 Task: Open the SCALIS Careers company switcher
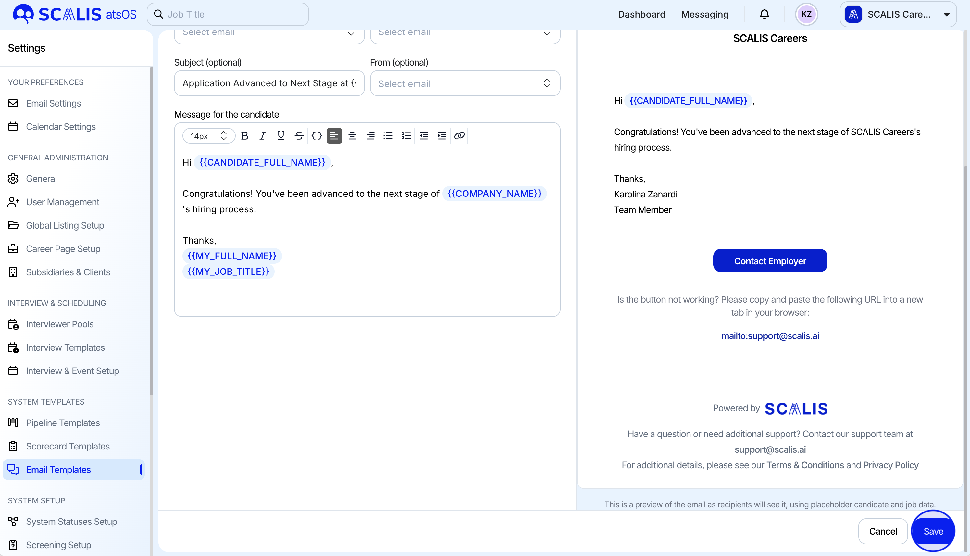898,15
